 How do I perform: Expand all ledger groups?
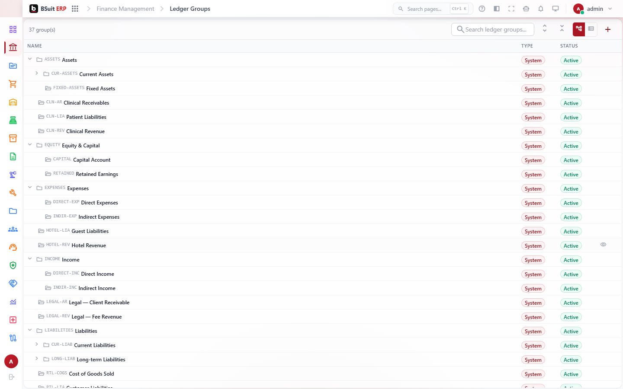(545, 29)
